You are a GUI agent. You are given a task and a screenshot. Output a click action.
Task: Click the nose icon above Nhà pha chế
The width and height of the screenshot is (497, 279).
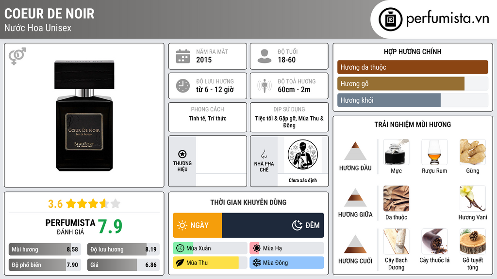[264, 154]
